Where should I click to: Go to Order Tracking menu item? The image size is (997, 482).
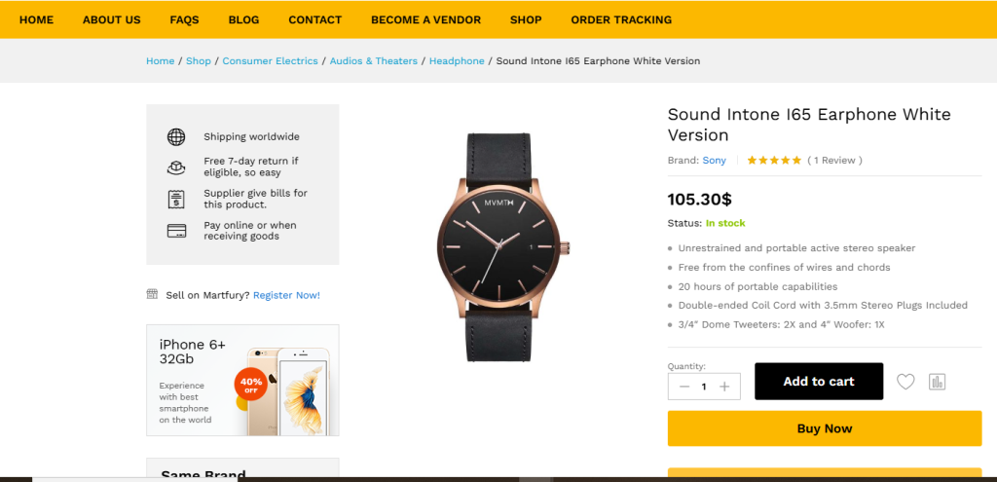(621, 19)
